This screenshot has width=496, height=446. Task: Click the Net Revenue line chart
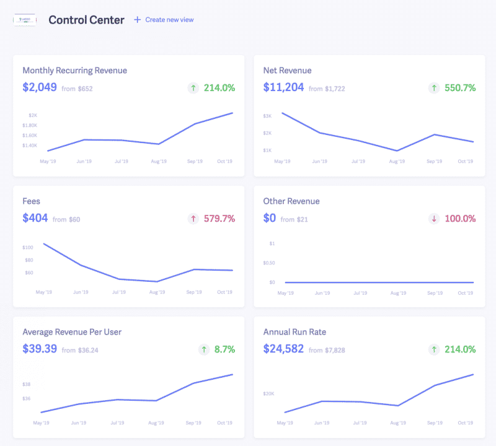tap(378, 132)
